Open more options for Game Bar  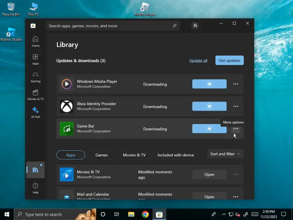point(236,129)
